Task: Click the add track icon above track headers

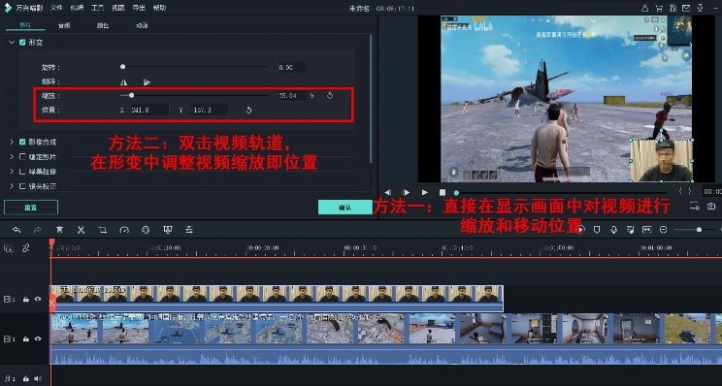Action: coord(9,248)
